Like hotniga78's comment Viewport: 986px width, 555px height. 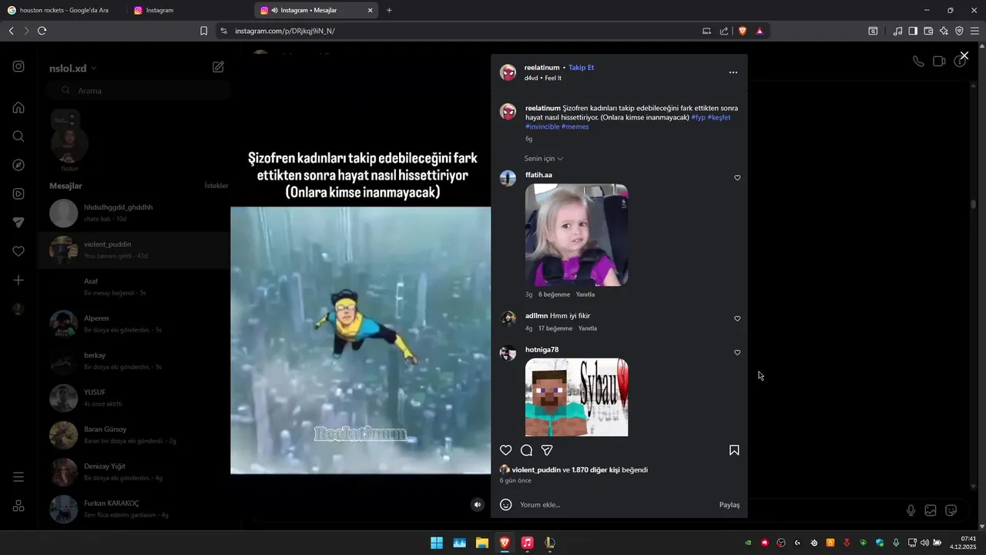pyautogui.click(x=737, y=352)
